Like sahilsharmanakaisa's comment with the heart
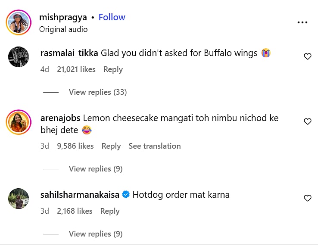Viewport: 318px width, 249px height. pyautogui.click(x=308, y=198)
